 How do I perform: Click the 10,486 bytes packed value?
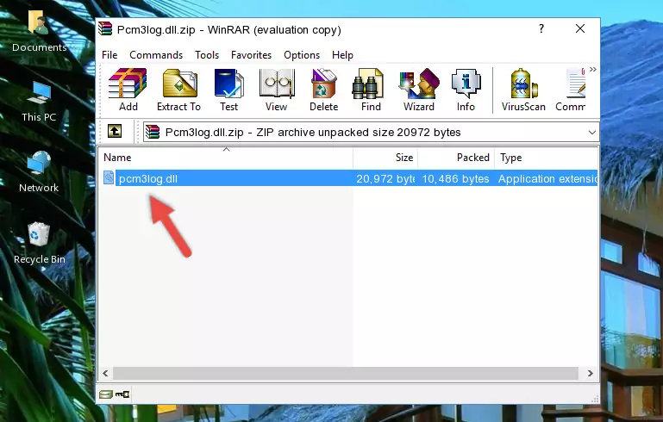(455, 178)
